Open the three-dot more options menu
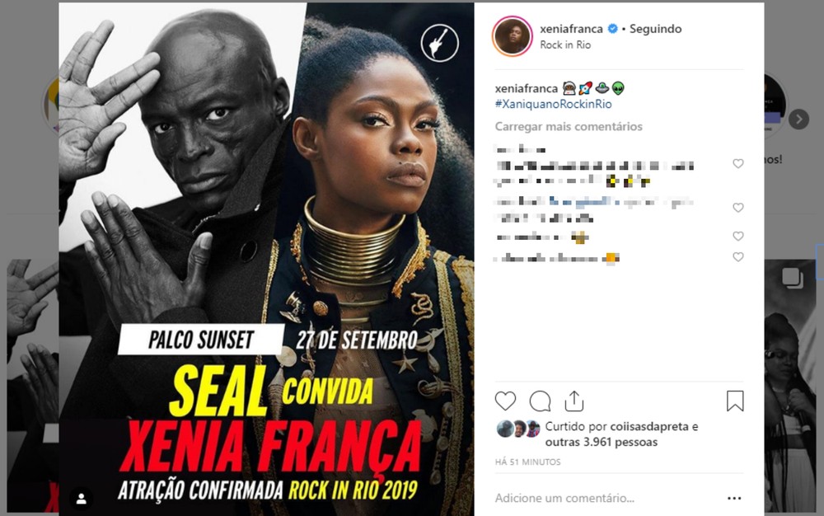Screen dimensions: 824x516 click(x=734, y=498)
